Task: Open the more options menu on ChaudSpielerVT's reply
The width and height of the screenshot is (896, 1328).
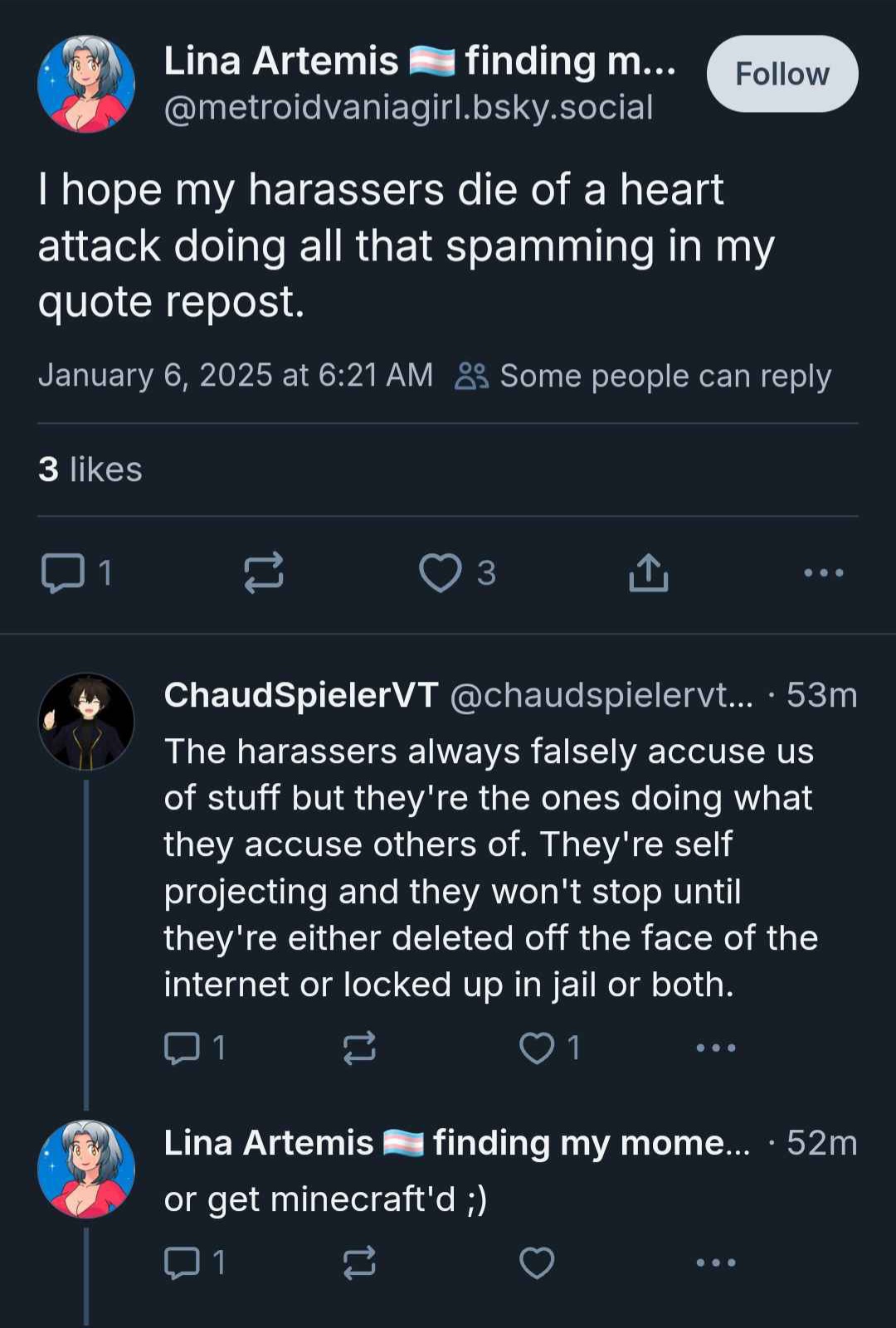Action: (x=715, y=1048)
